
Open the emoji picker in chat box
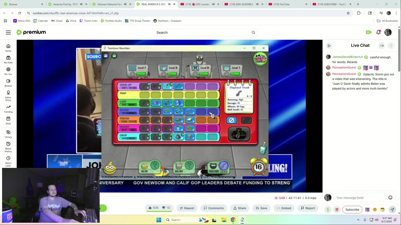(390, 197)
